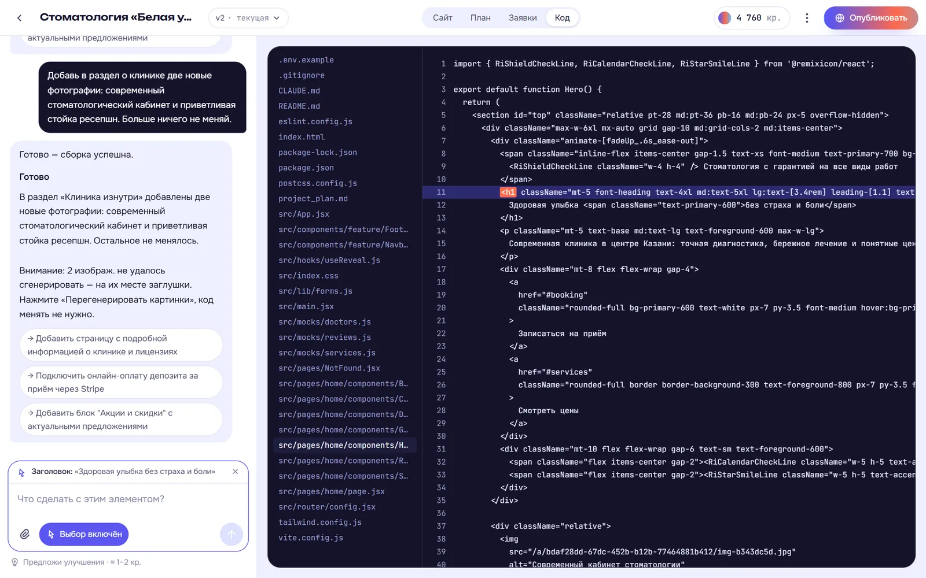Click the cursor icon beside 'Заголовок' label
Image resolution: width=926 pixels, height=578 pixels.
click(x=21, y=472)
